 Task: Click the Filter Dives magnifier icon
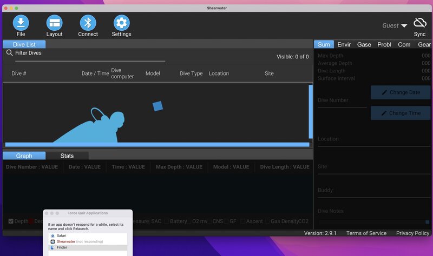click(x=9, y=52)
